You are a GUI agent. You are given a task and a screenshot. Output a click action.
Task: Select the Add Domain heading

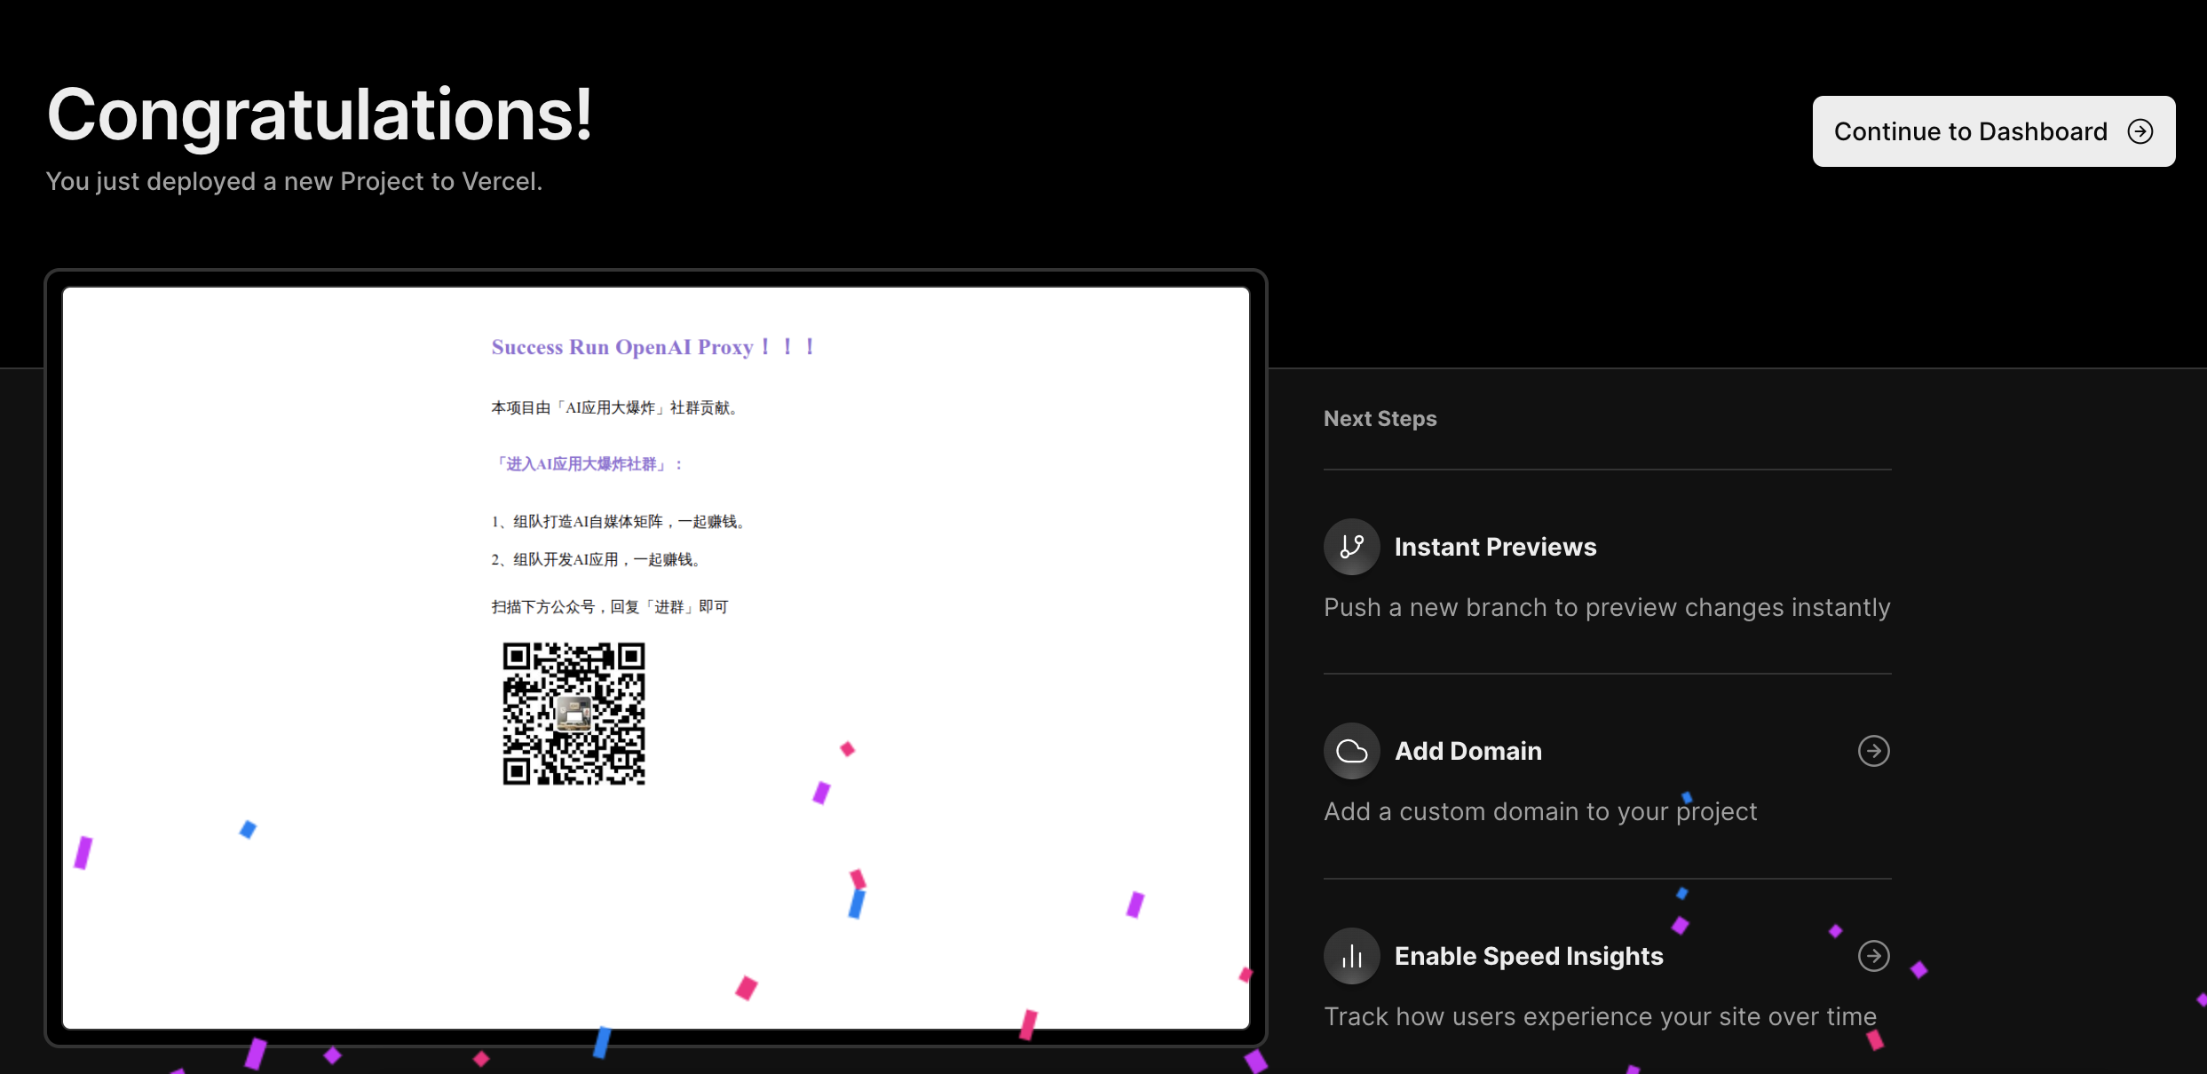[x=1468, y=751]
